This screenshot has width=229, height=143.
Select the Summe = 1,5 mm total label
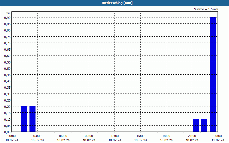coord(206,9)
